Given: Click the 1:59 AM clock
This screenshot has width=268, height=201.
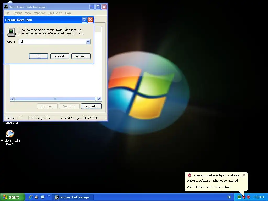Looking at the screenshot, I should point(258,197).
